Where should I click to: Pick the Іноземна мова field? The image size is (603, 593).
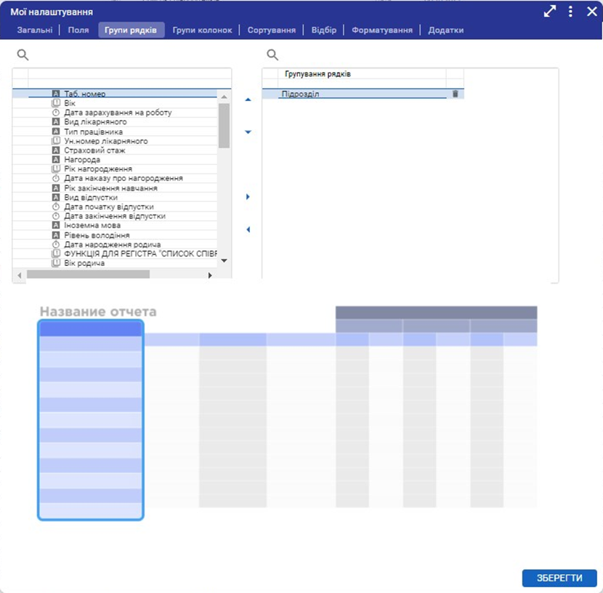93,225
